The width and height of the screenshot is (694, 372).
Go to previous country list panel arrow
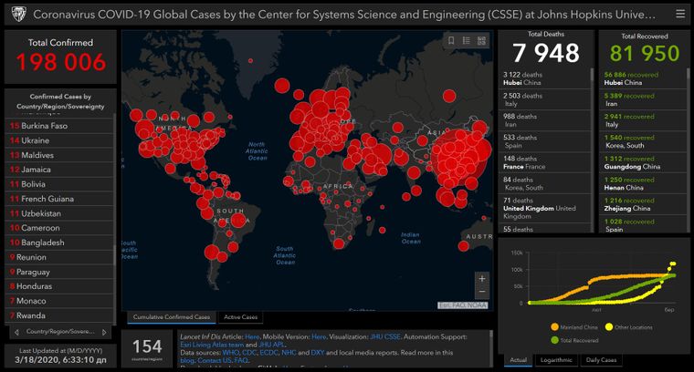pos(16,332)
